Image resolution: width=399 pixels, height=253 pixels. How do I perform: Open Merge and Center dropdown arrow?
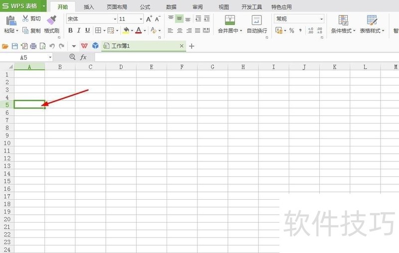tap(241, 31)
